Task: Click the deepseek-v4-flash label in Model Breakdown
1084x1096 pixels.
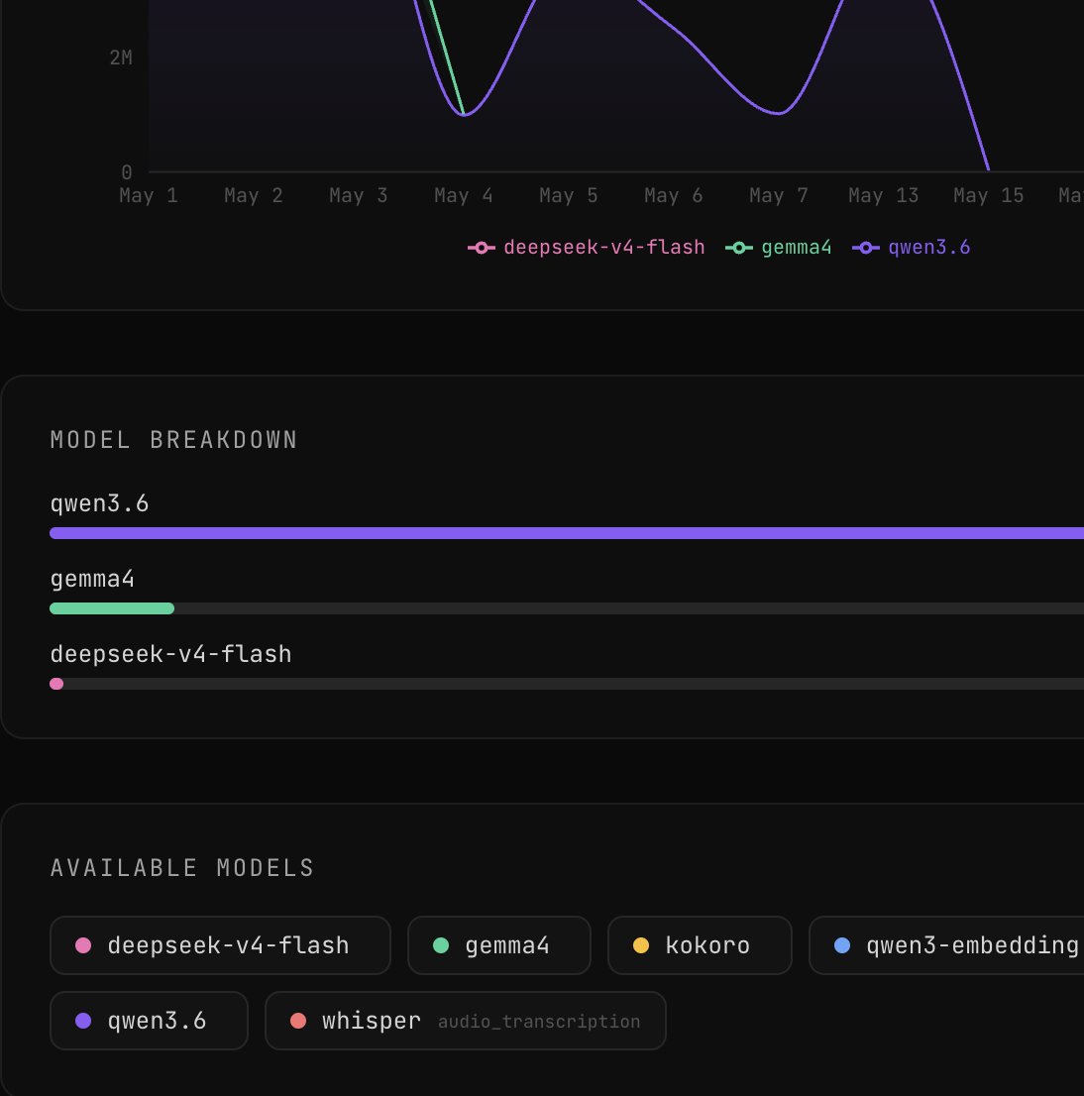Action: tap(170, 654)
